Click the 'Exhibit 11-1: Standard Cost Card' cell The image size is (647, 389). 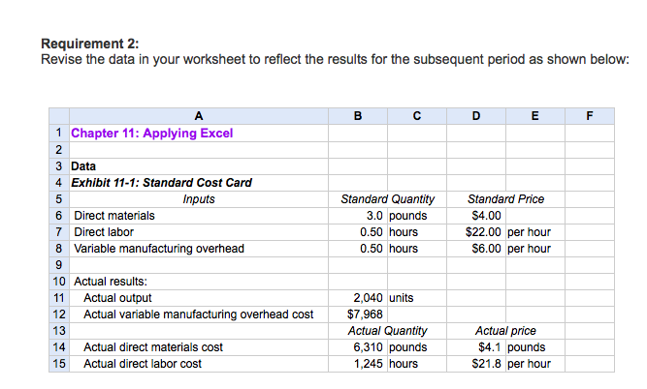[199, 183]
